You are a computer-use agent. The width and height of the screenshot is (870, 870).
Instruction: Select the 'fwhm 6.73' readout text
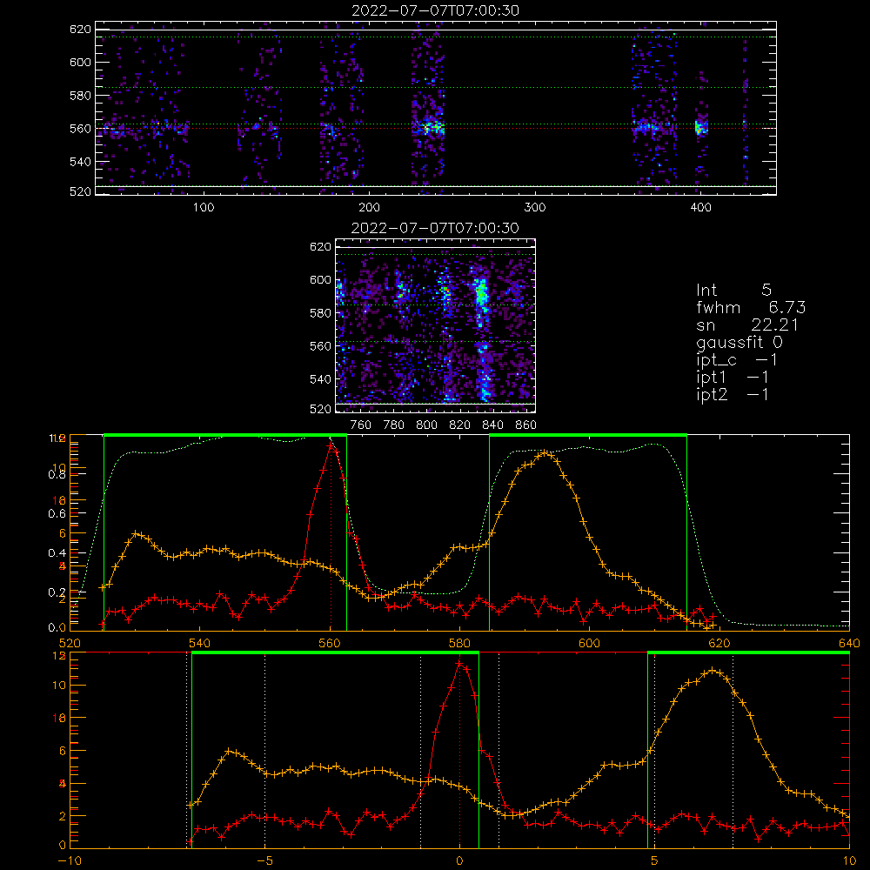tap(751, 307)
